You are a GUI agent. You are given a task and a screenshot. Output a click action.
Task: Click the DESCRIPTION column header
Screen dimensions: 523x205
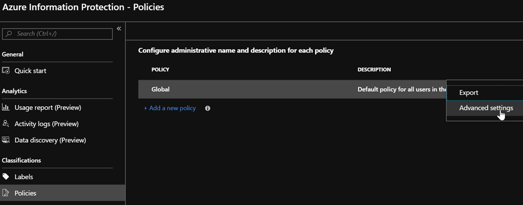pyautogui.click(x=374, y=69)
